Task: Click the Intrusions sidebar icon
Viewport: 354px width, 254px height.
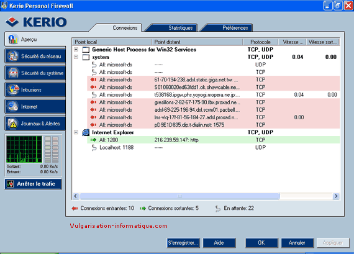Action: [x=13, y=89]
